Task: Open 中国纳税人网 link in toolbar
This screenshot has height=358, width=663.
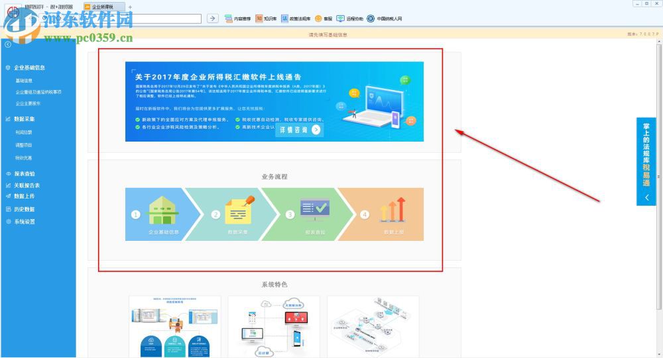Action: (385, 19)
